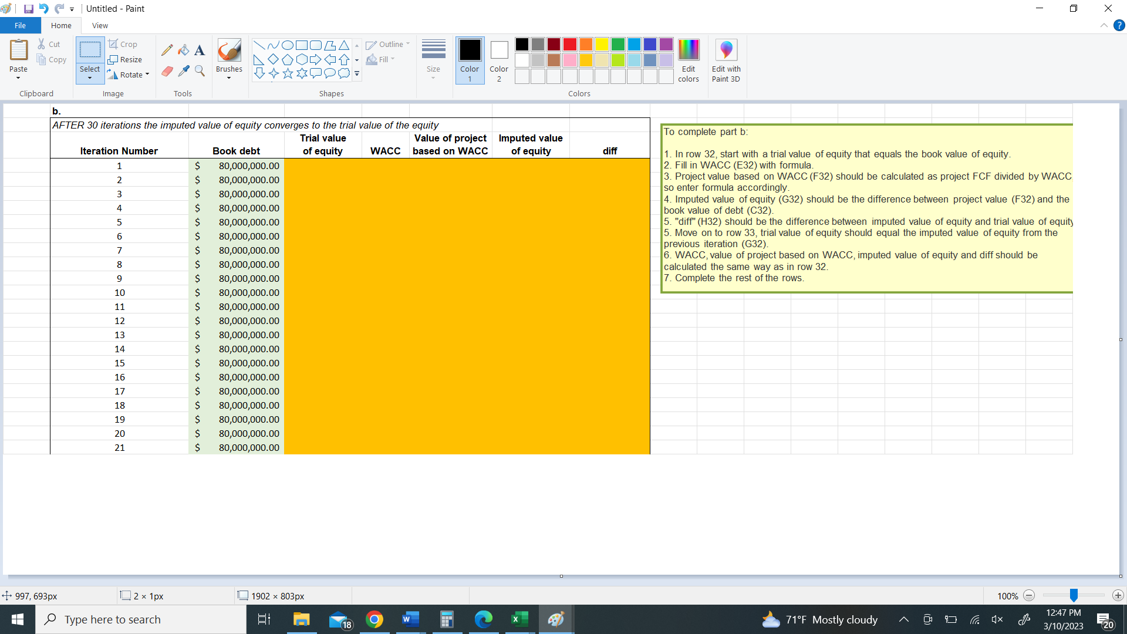Select the Magnifier tool

pos(200,70)
